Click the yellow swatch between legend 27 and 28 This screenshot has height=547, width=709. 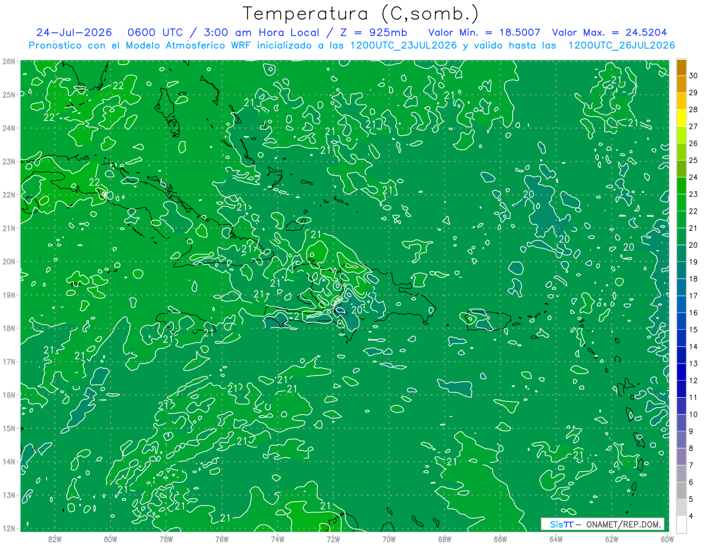click(681, 118)
